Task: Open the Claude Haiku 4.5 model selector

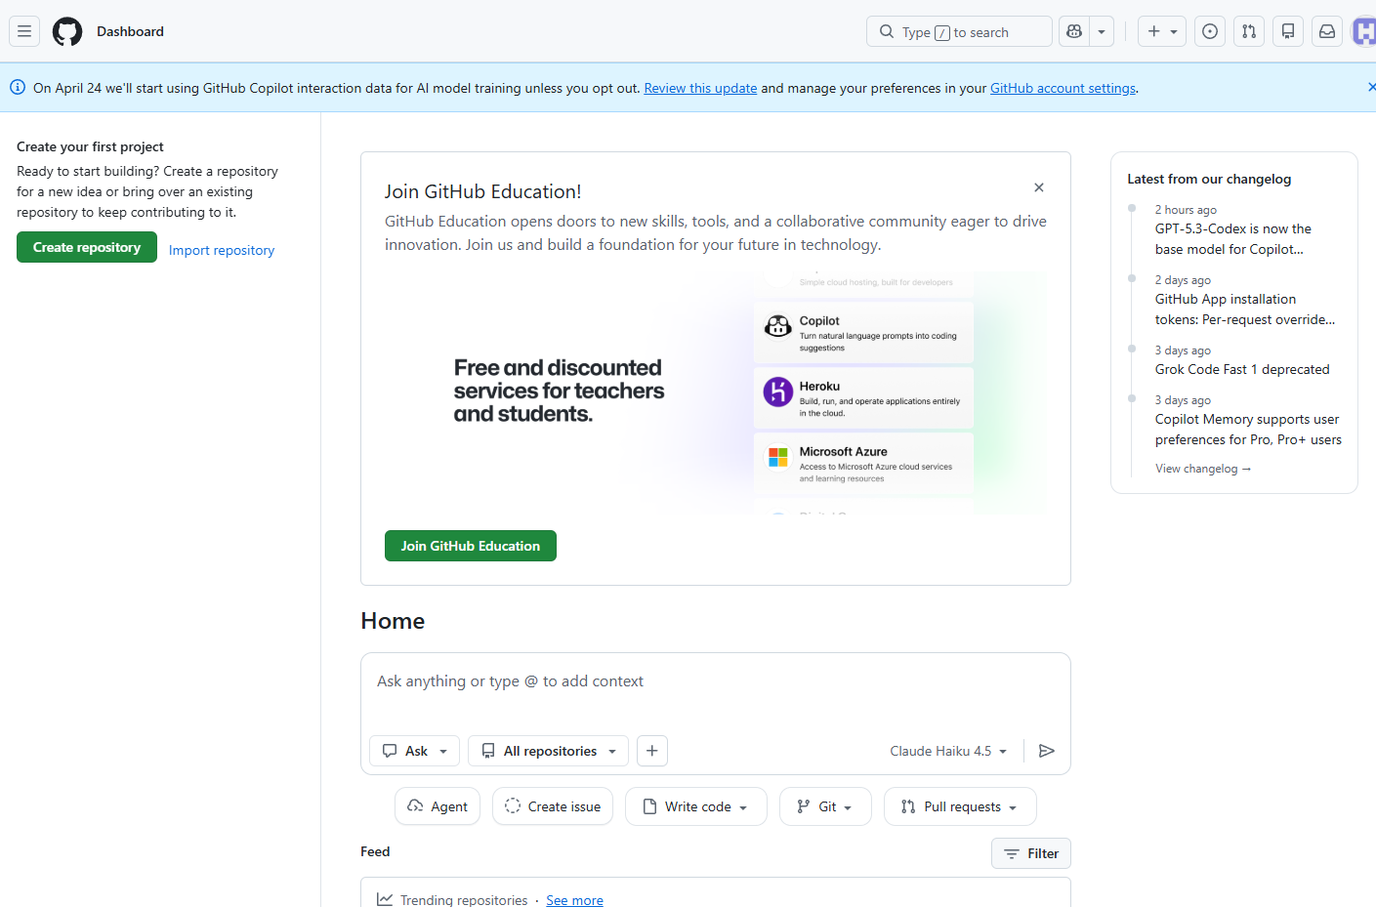Action: (x=948, y=751)
